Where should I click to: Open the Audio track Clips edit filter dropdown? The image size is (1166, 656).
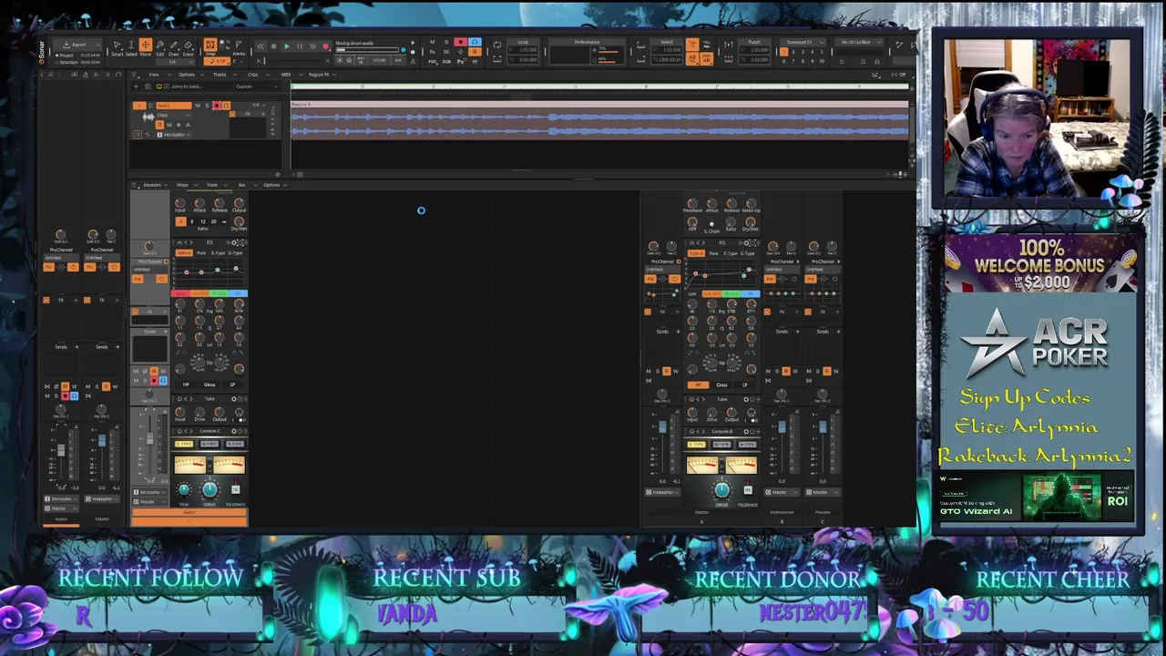pos(174,116)
